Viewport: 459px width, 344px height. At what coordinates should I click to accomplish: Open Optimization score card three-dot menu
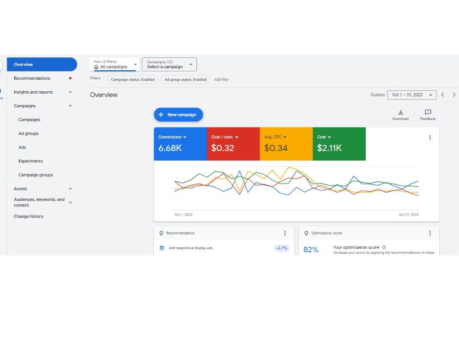point(430,233)
